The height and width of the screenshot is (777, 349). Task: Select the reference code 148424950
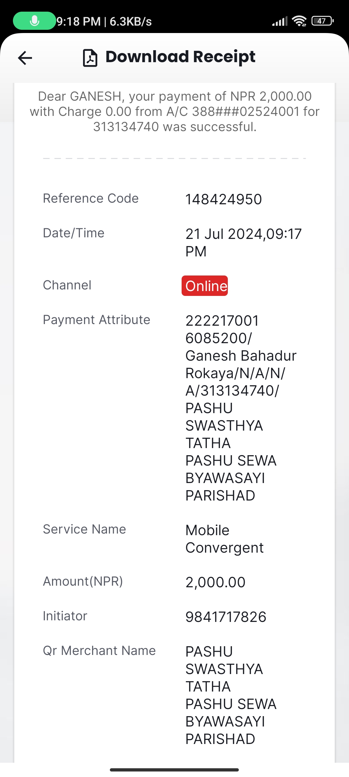[x=224, y=199]
